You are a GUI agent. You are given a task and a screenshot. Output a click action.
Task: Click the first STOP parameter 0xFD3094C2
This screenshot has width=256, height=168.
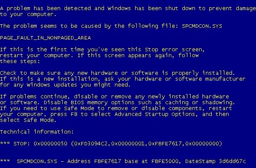(91, 143)
